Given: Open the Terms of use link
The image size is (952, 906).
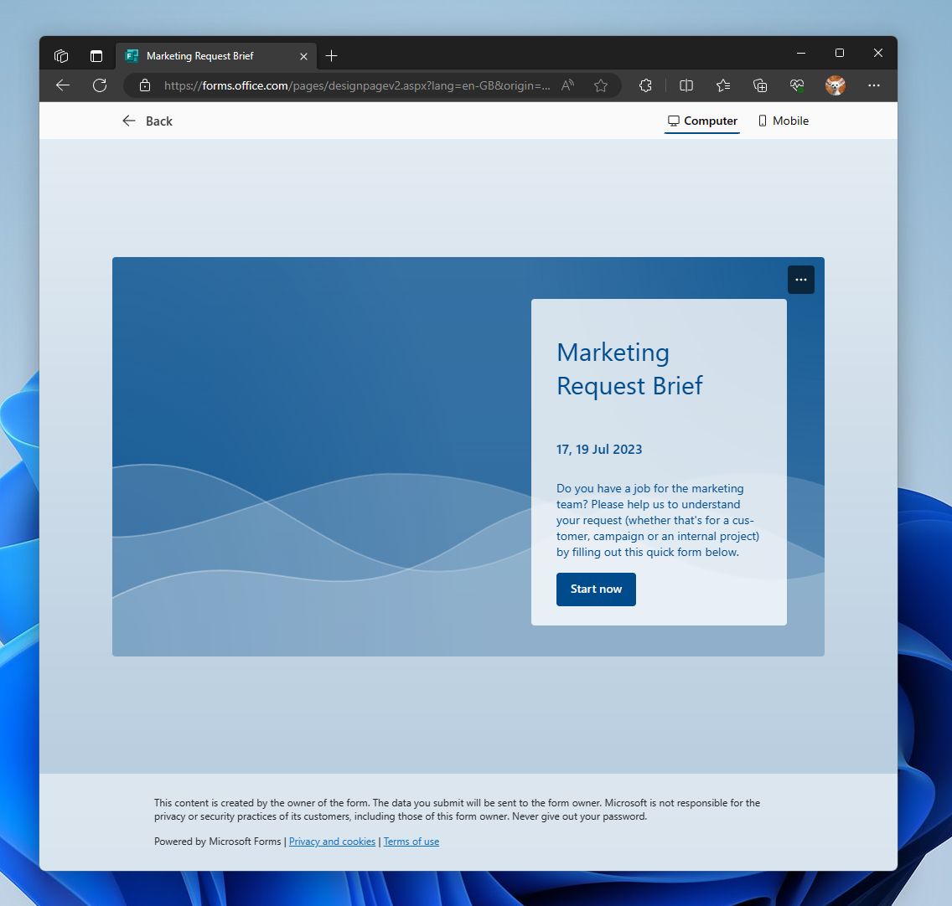Looking at the screenshot, I should point(411,842).
